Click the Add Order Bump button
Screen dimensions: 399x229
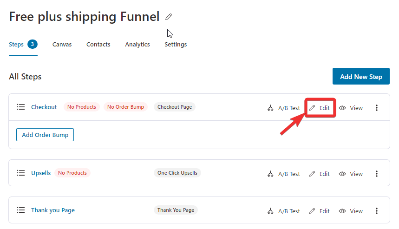[x=45, y=135]
